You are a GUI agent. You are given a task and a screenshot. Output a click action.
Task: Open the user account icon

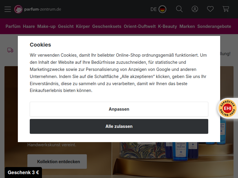[x=195, y=9]
